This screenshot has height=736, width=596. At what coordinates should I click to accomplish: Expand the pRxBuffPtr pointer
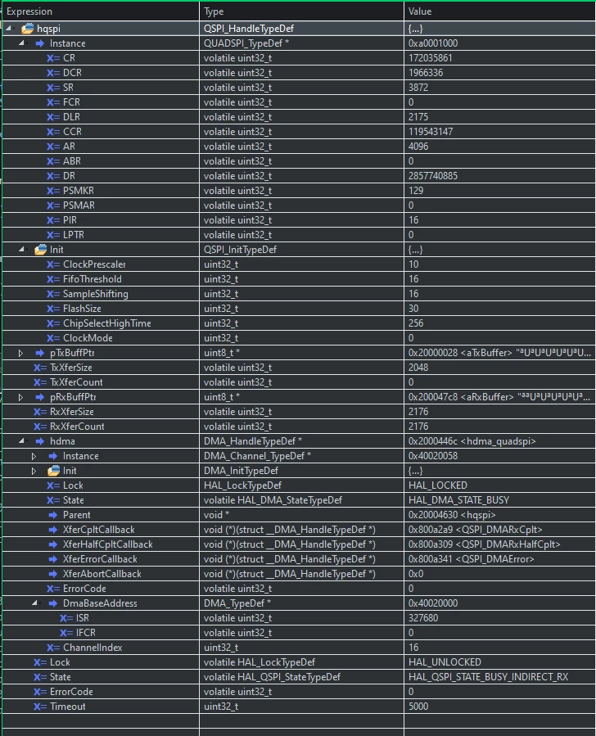click(20, 396)
